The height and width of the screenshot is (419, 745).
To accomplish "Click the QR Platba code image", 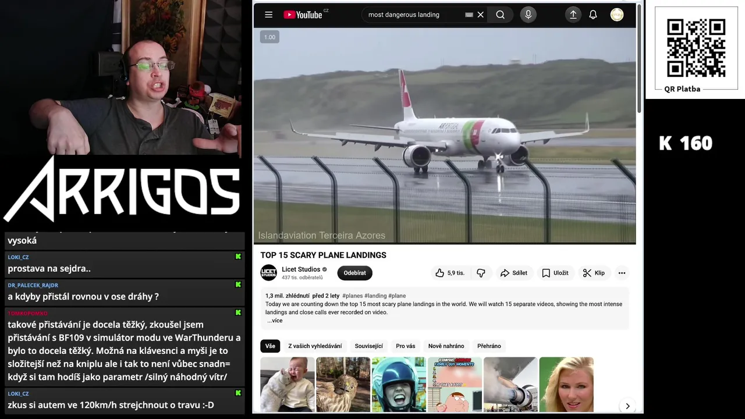I will coord(696,48).
